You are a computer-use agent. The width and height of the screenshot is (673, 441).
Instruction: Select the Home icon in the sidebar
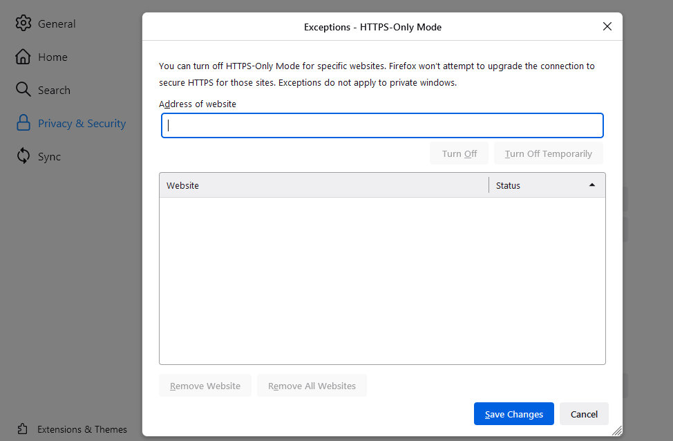(23, 57)
